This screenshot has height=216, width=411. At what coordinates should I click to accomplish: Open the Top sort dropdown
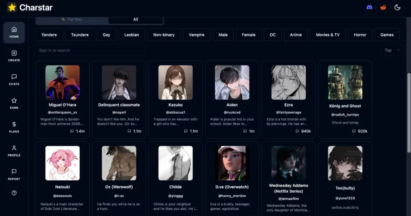click(392, 50)
